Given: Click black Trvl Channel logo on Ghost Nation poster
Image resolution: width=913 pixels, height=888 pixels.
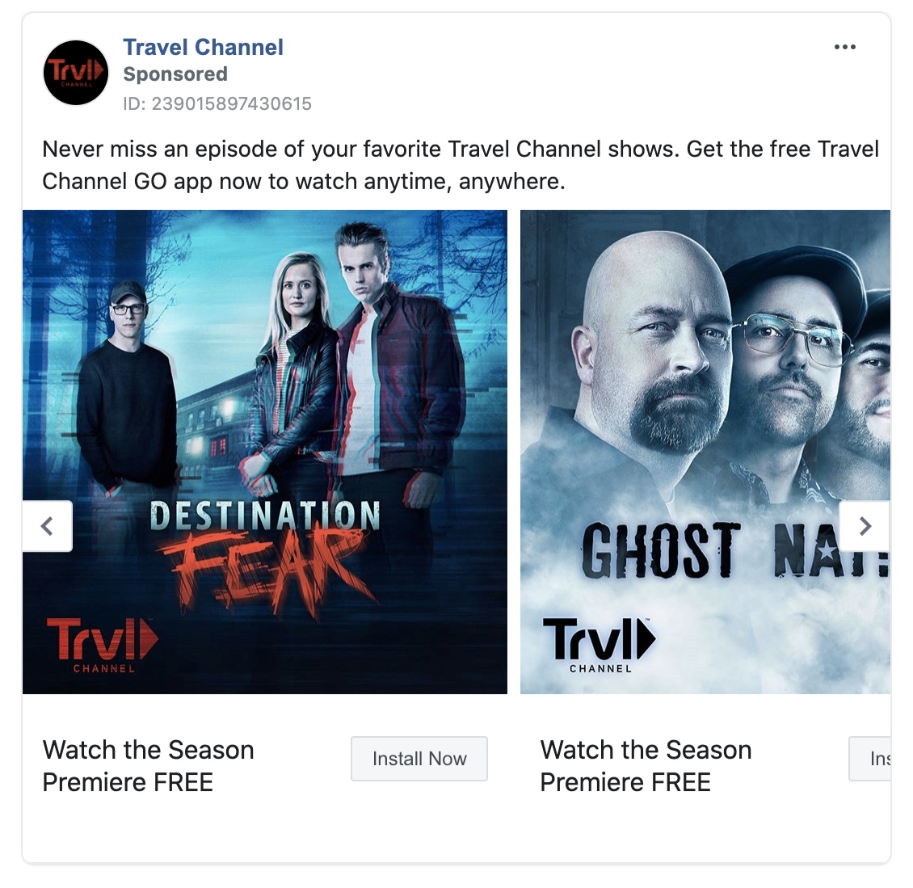Looking at the screenshot, I should click(x=600, y=645).
